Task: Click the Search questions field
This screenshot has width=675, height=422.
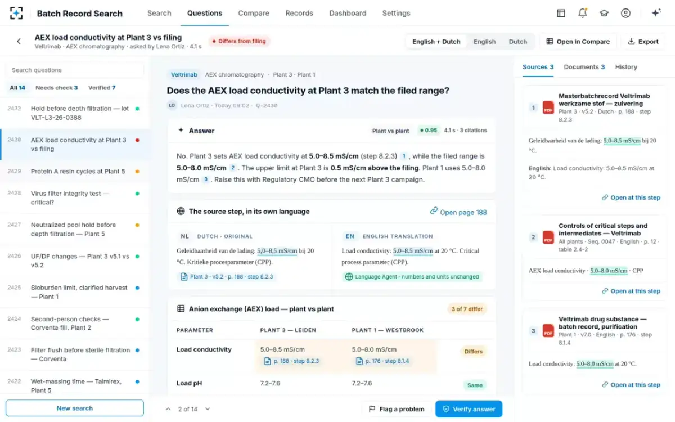Action: click(x=75, y=70)
